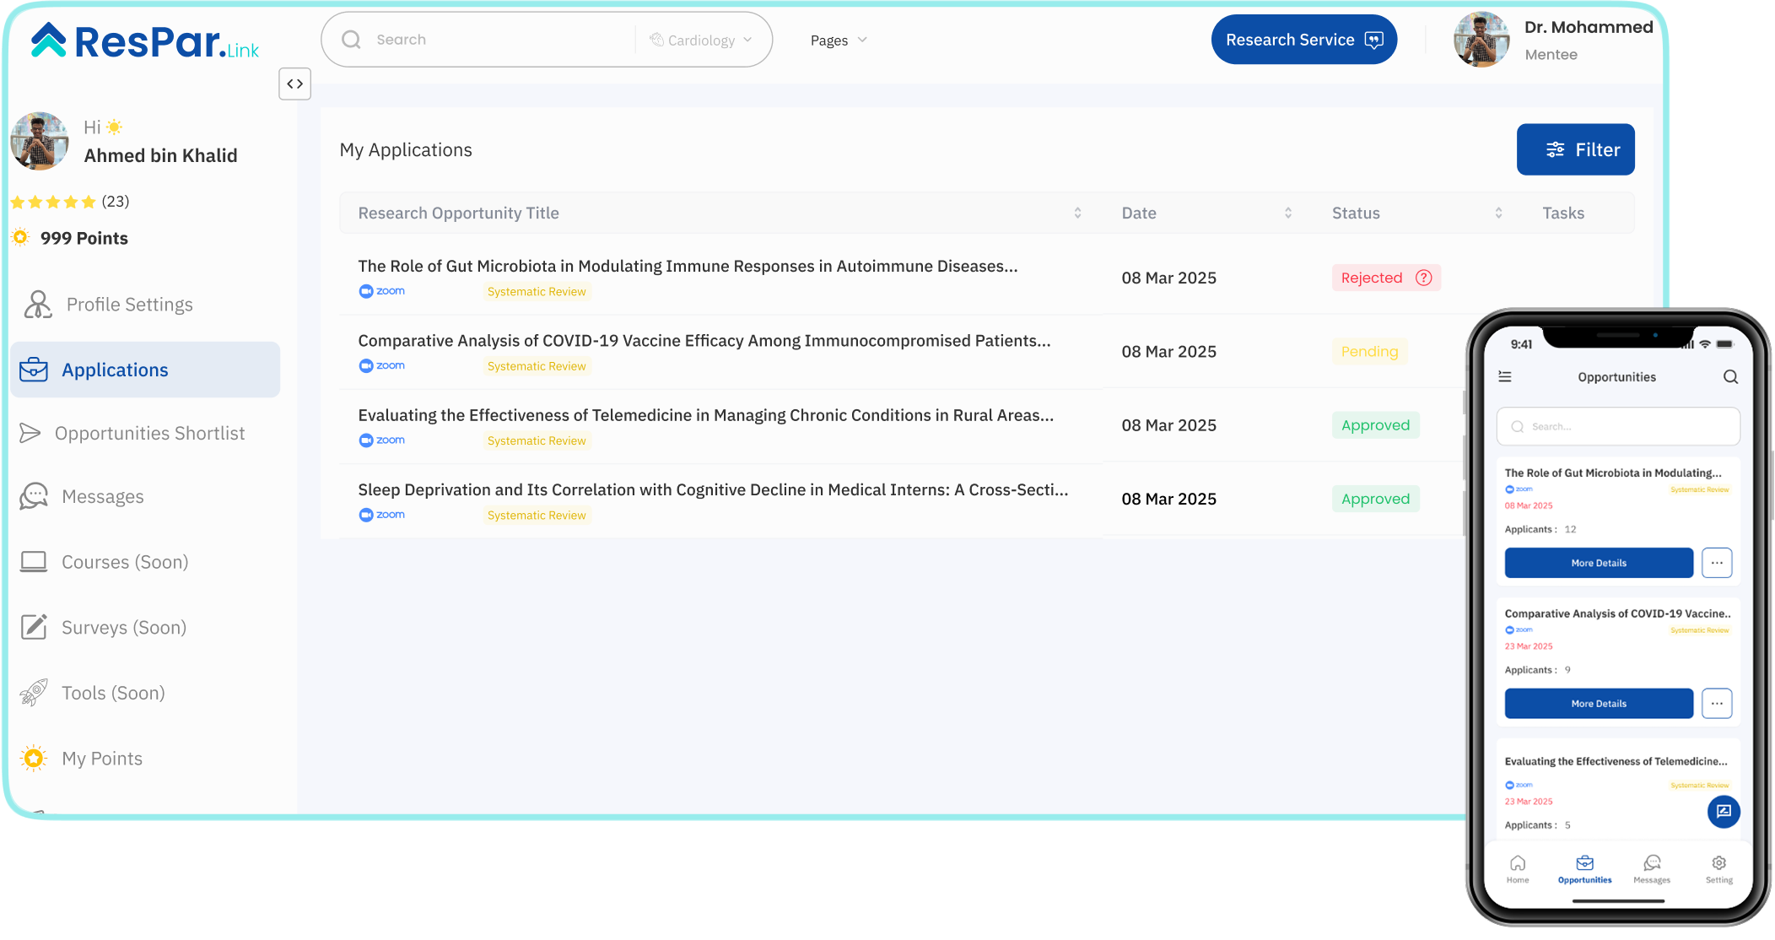1775x940 pixels.
Task: Click the Research Service button
Action: click(x=1303, y=40)
